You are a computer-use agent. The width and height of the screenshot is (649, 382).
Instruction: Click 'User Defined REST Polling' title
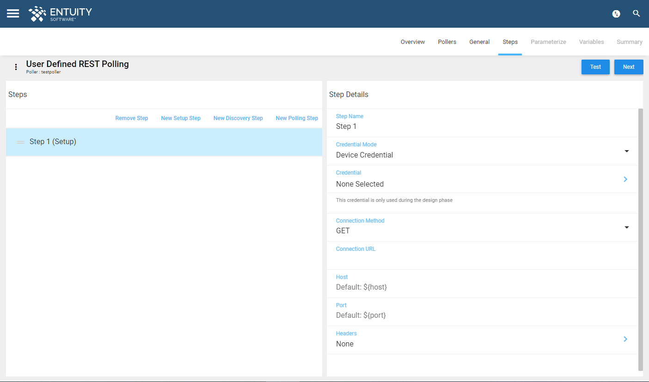point(77,64)
